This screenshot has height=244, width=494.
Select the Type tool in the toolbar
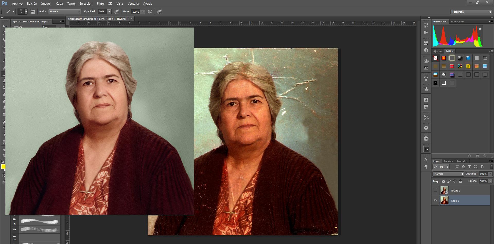(x=4, y=127)
